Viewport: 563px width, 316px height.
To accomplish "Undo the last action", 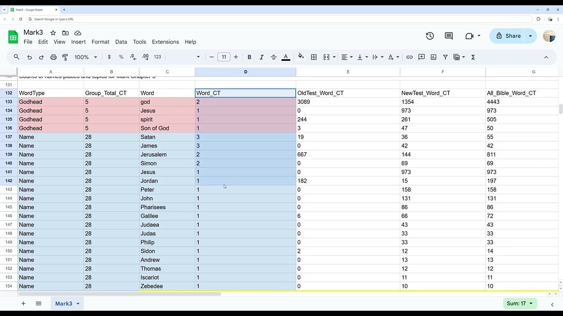I will click(x=29, y=57).
